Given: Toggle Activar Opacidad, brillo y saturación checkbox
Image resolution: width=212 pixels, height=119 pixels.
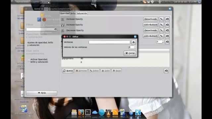Looking at the screenshot, I should pos(29,61).
